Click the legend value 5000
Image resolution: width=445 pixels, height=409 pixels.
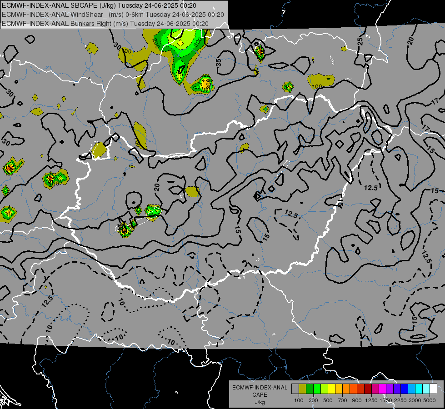pyautogui.click(x=430, y=400)
